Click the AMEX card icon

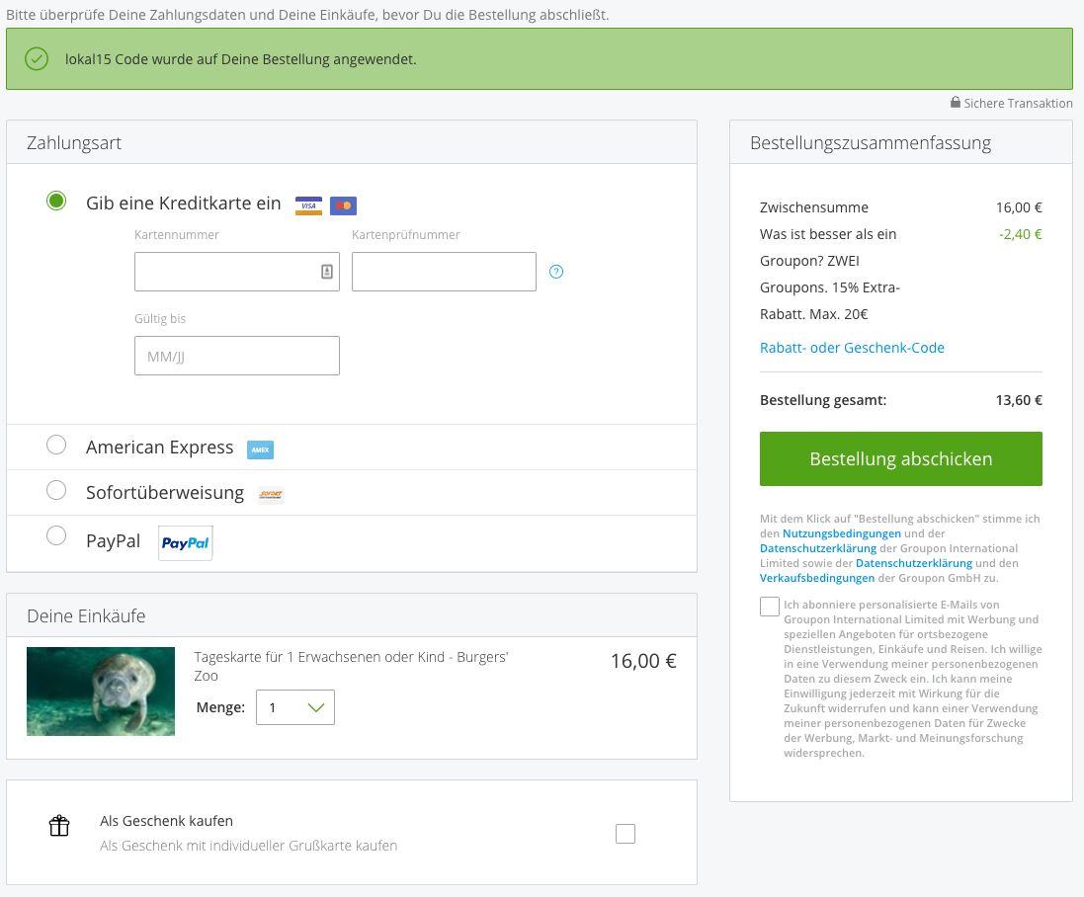(x=260, y=449)
